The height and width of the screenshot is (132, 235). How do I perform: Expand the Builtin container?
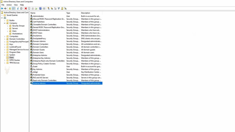pyautogui.click(x=5, y=20)
